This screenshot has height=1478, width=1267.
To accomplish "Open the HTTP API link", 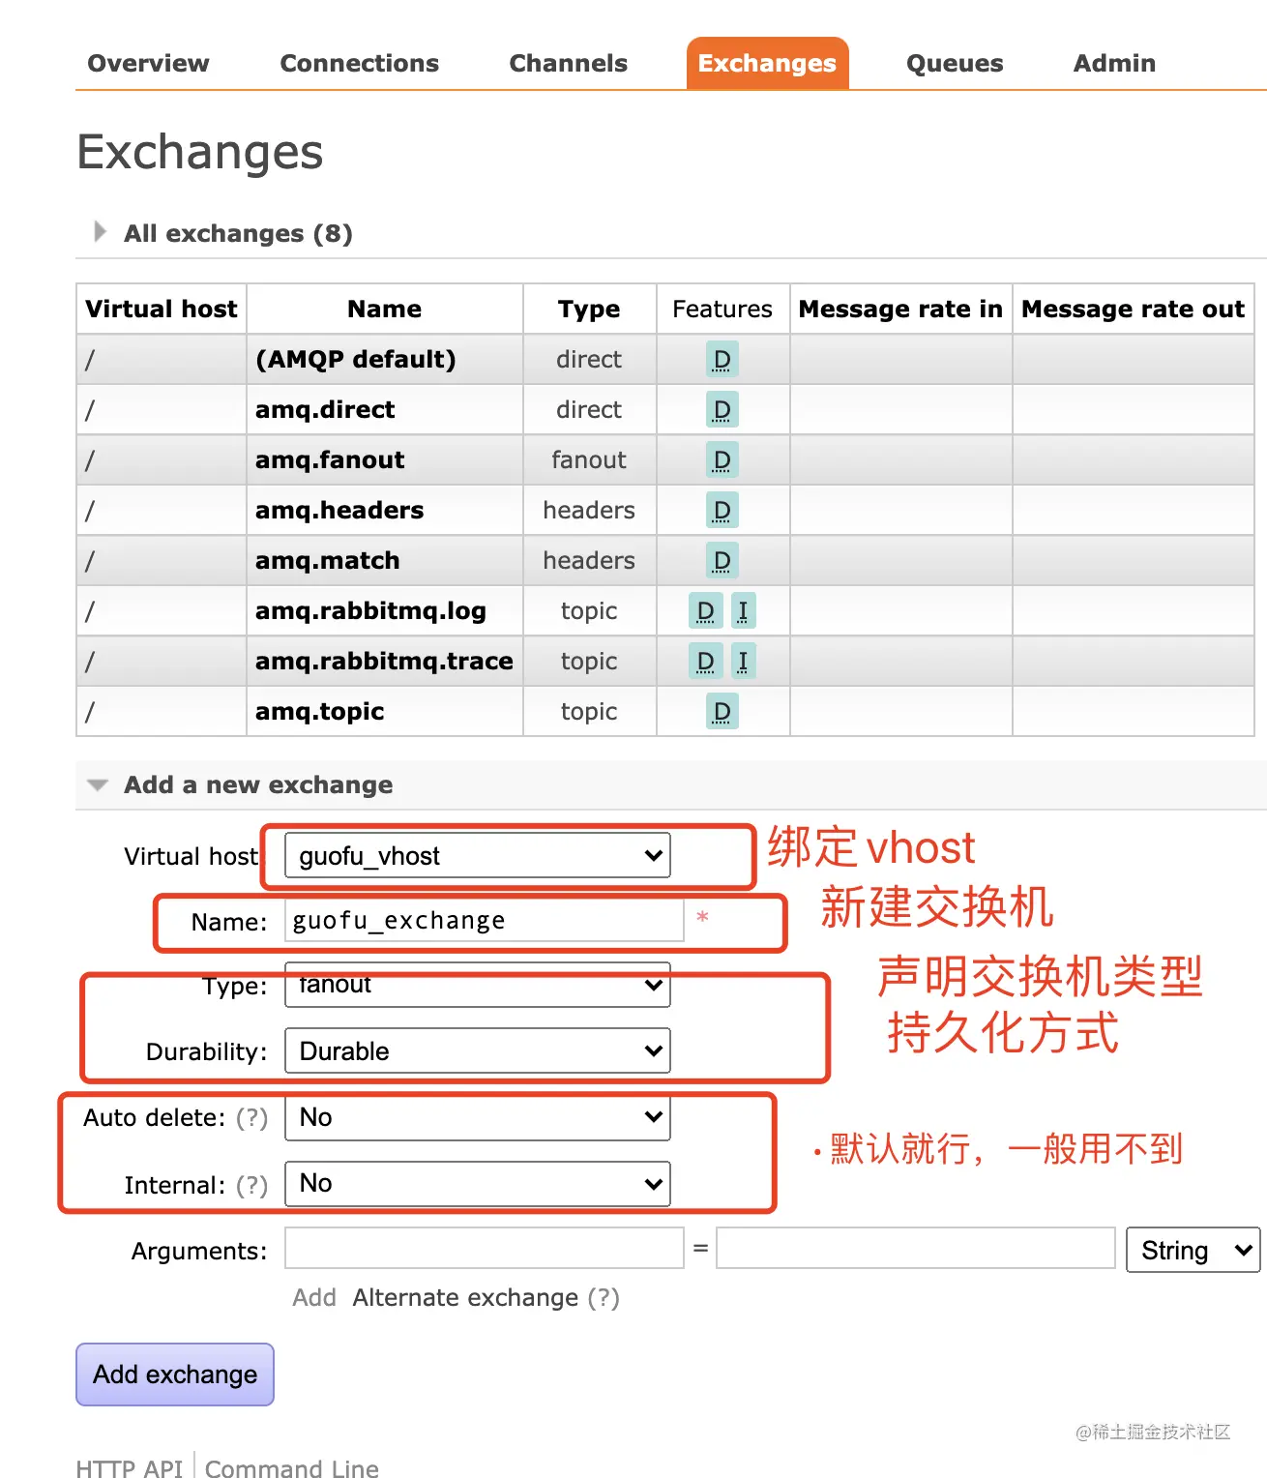I will pos(130,1468).
